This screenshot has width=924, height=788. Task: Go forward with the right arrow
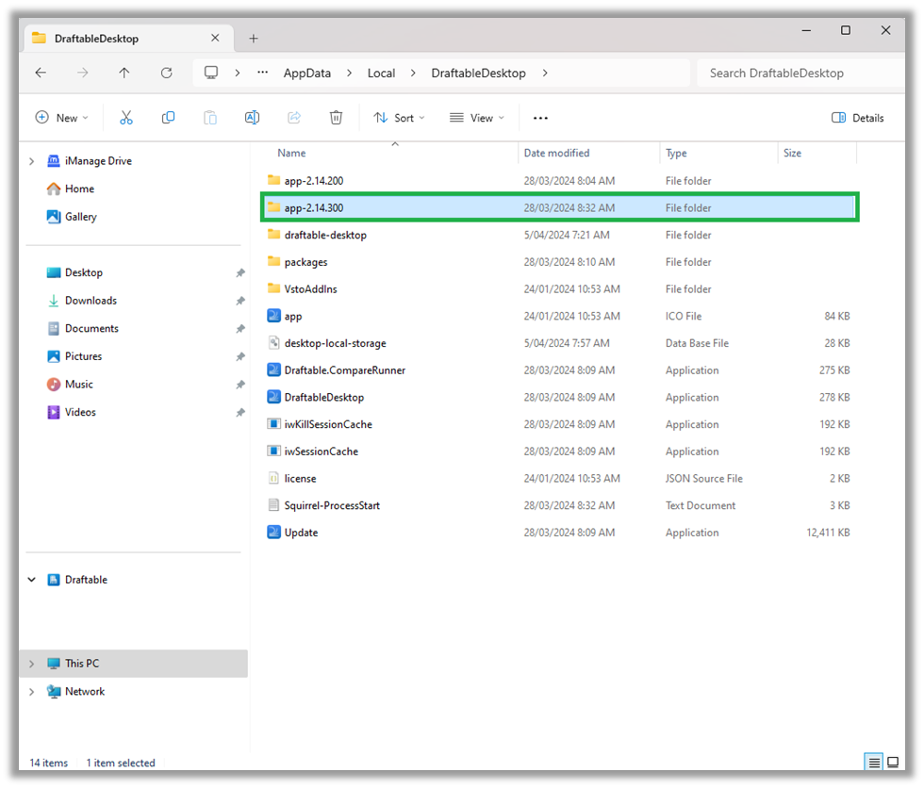tap(83, 73)
